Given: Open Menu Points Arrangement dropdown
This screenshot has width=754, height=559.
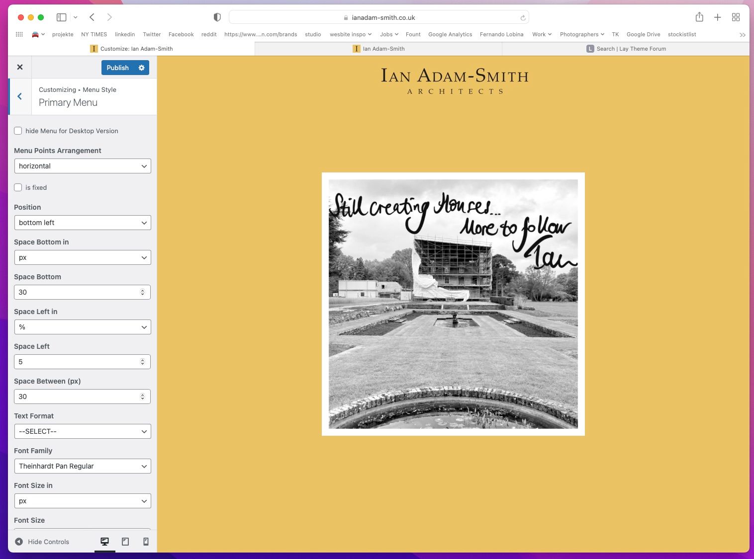Looking at the screenshot, I should 83,166.
